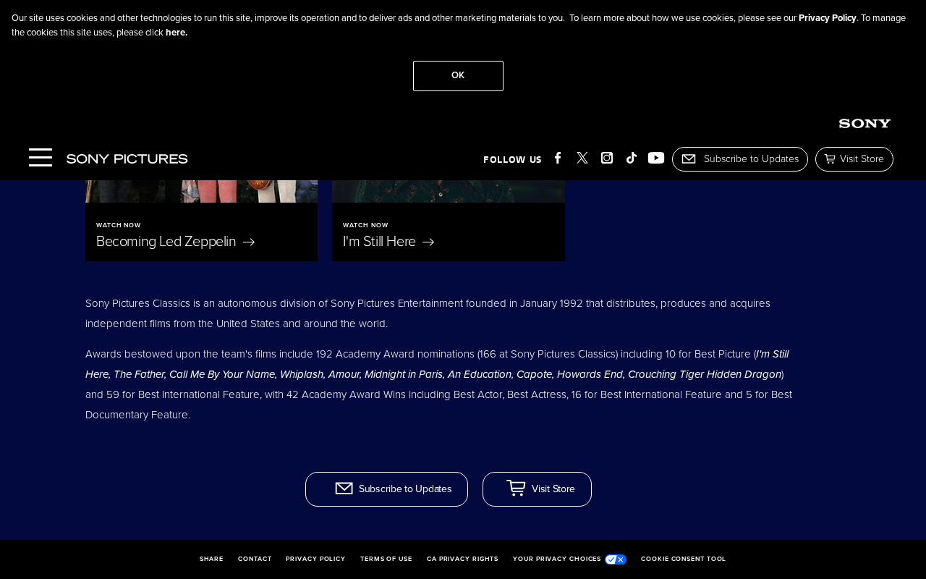
Task: Click Share in the footer
Action: pyautogui.click(x=211, y=559)
